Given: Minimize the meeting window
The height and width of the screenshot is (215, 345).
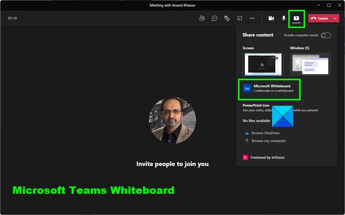Looking at the screenshot, I should click(318, 5).
